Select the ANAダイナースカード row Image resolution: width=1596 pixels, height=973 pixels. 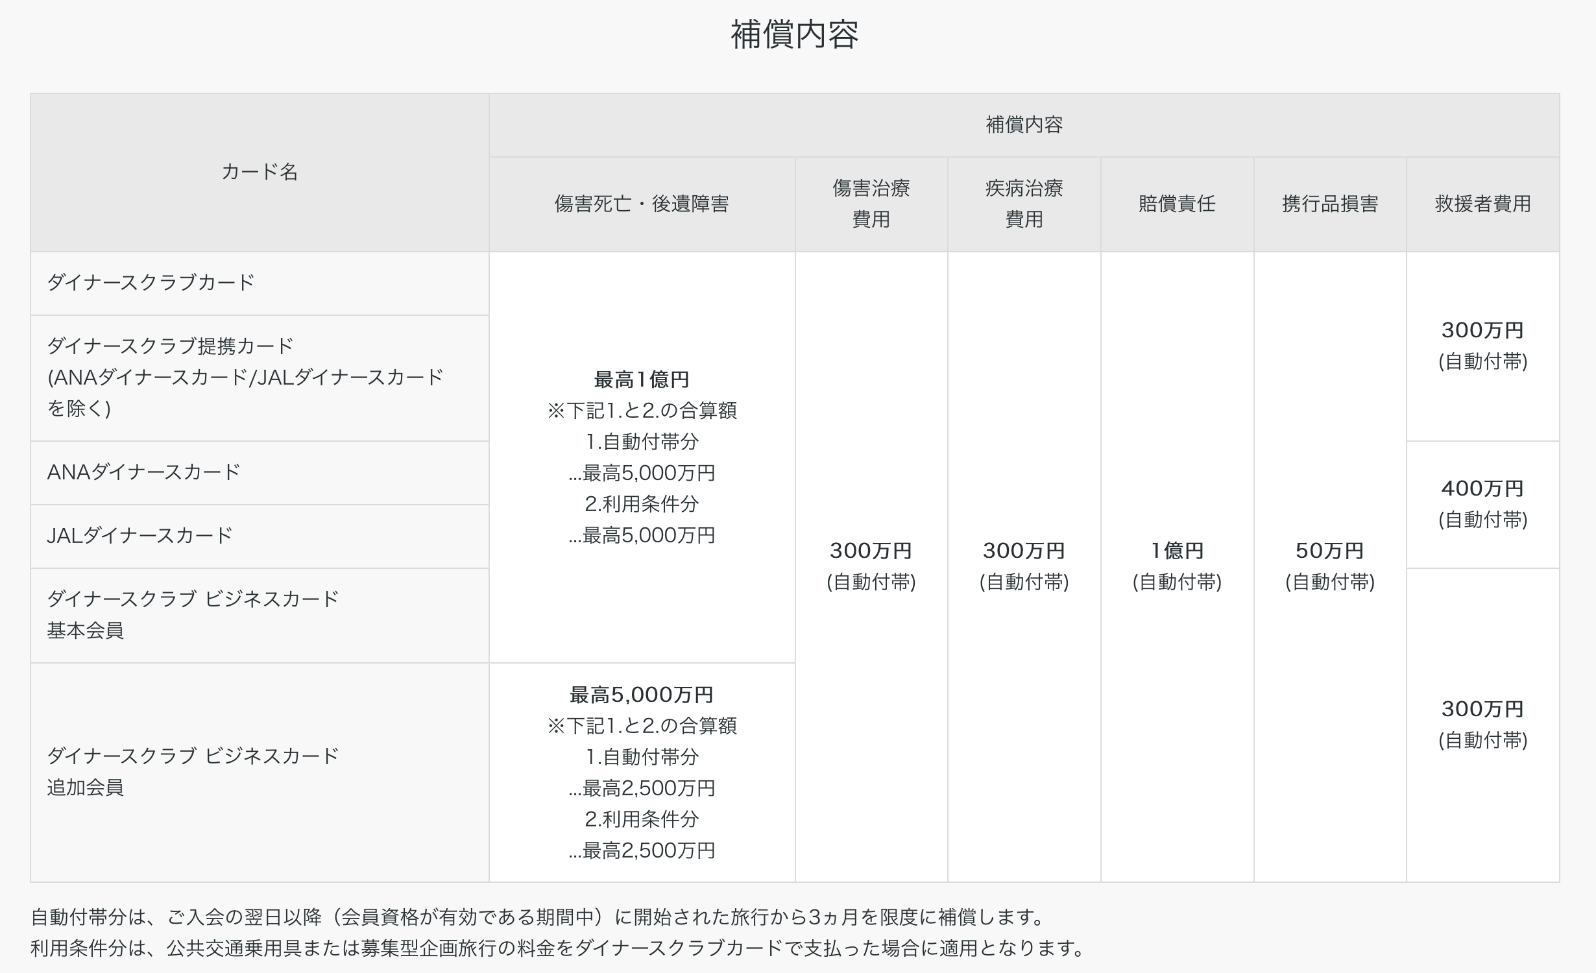click(143, 472)
